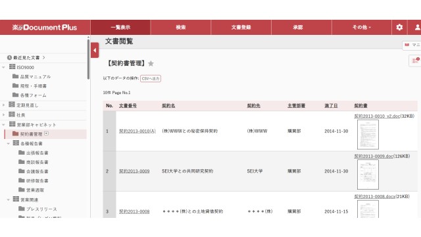Click the 営業関連 cabinet icon
This screenshot has width=421, height=237.
pos(16,199)
